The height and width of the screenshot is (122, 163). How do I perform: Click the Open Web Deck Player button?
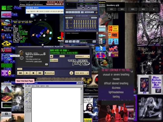pos(25,81)
